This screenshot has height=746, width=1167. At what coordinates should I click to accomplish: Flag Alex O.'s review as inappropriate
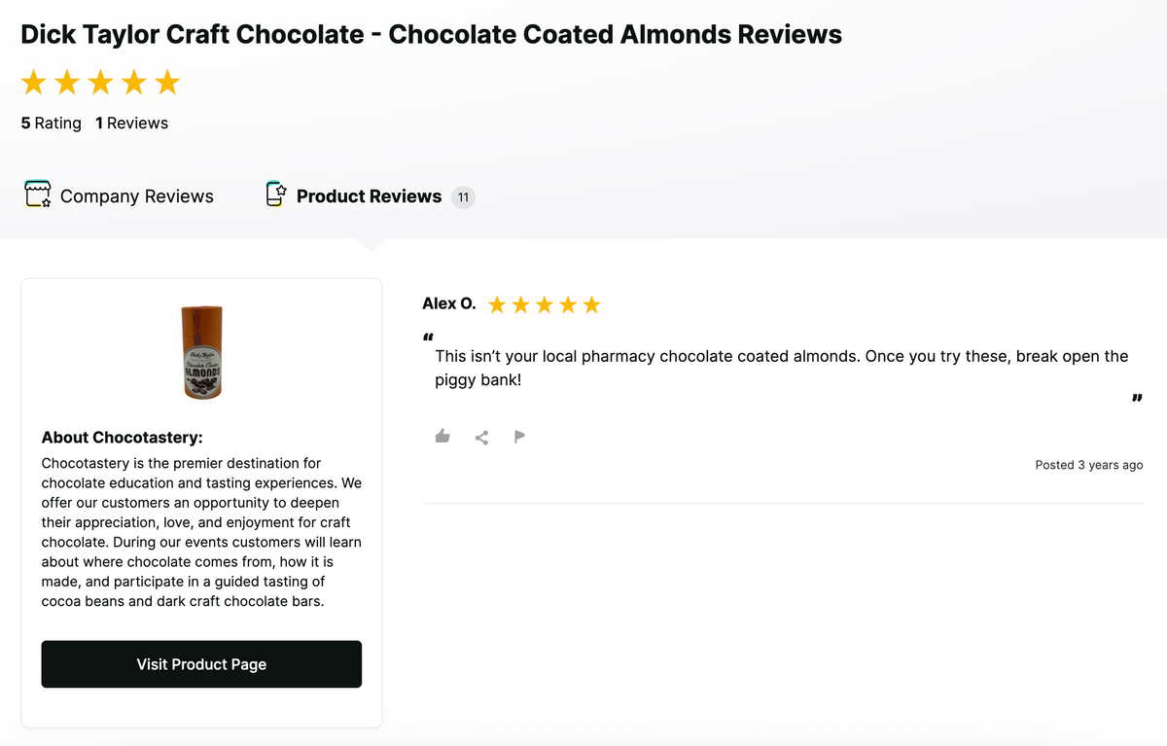click(x=519, y=436)
